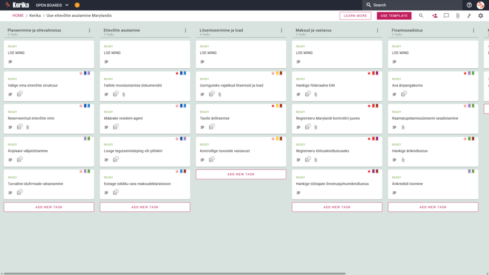Open the help question mark icon
This screenshot has height=275, width=489.
tap(469, 5)
